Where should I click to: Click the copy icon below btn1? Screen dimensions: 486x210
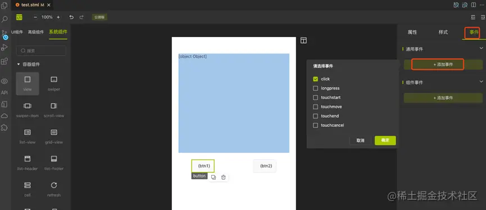click(214, 177)
